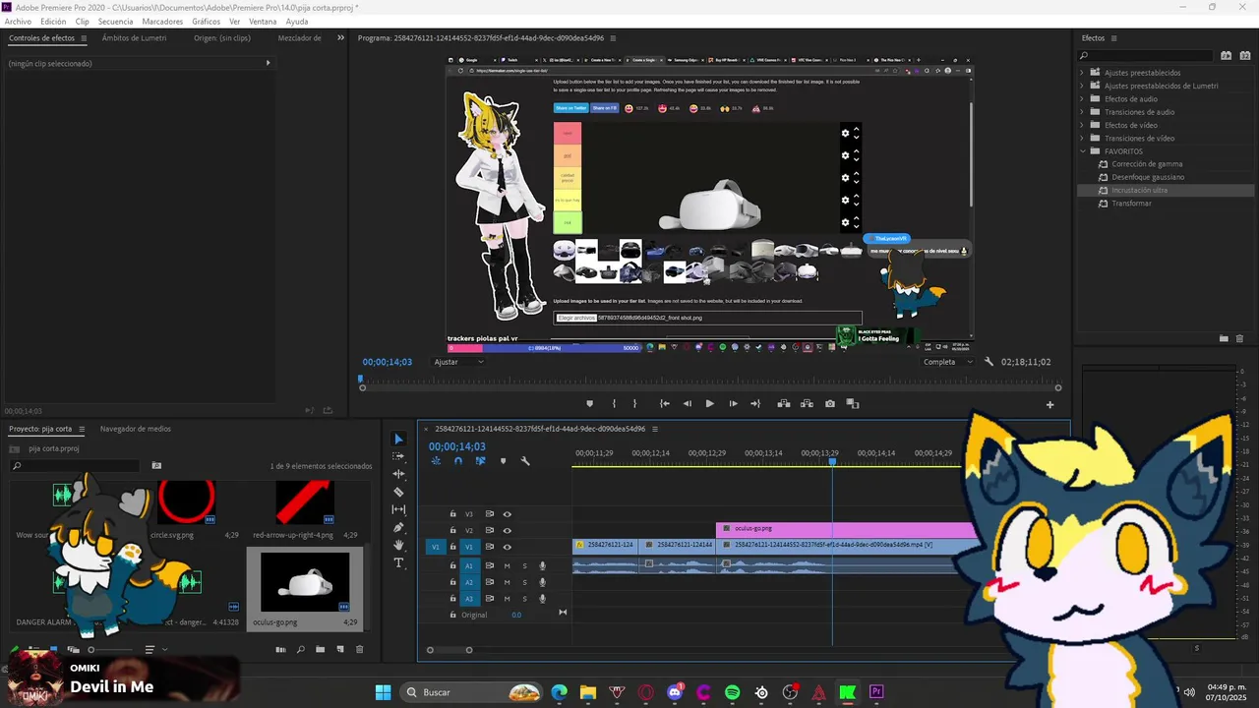Click the Project panel Find icon
Image resolution: width=1259 pixels, height=708 pixels.
(x=301, y=649)
